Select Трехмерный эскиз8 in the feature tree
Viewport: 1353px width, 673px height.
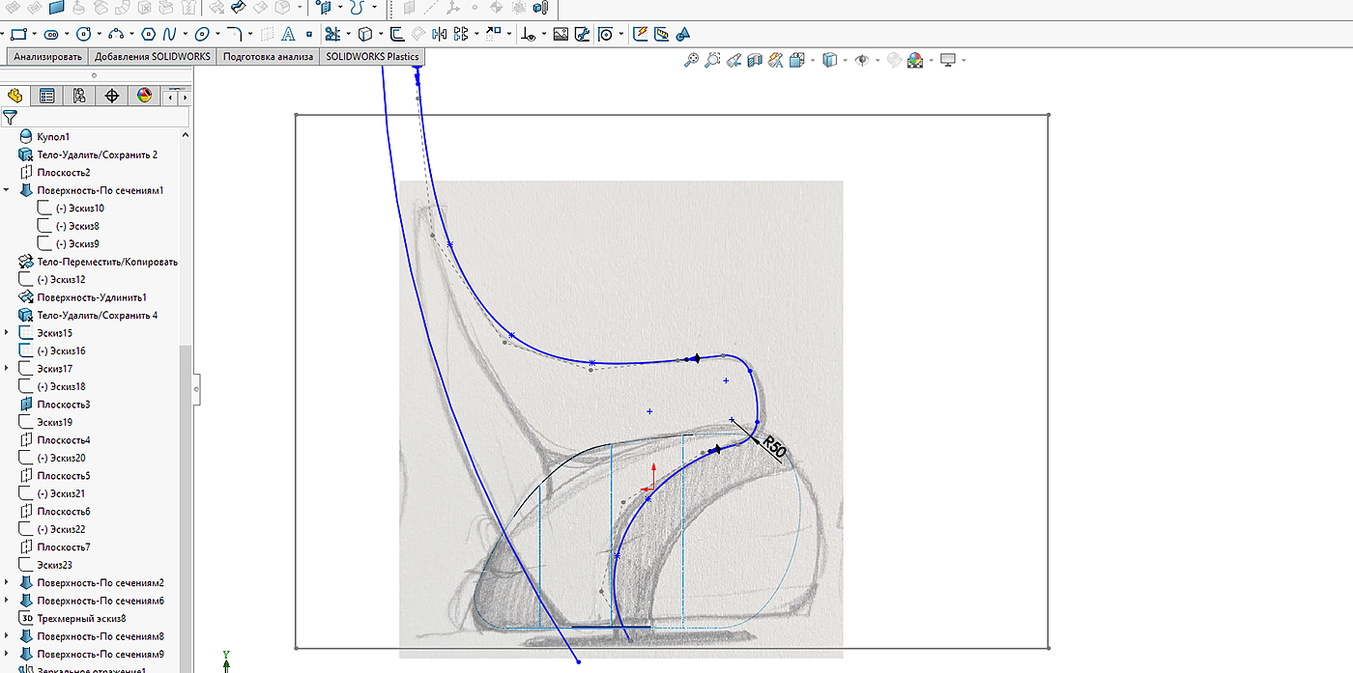tap(81, 618)
